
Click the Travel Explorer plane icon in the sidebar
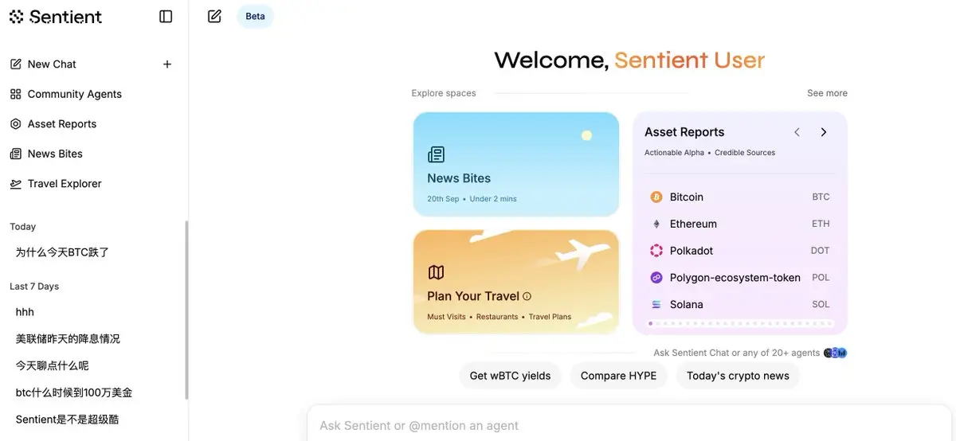pyautogui.click(x=15, y=184)
